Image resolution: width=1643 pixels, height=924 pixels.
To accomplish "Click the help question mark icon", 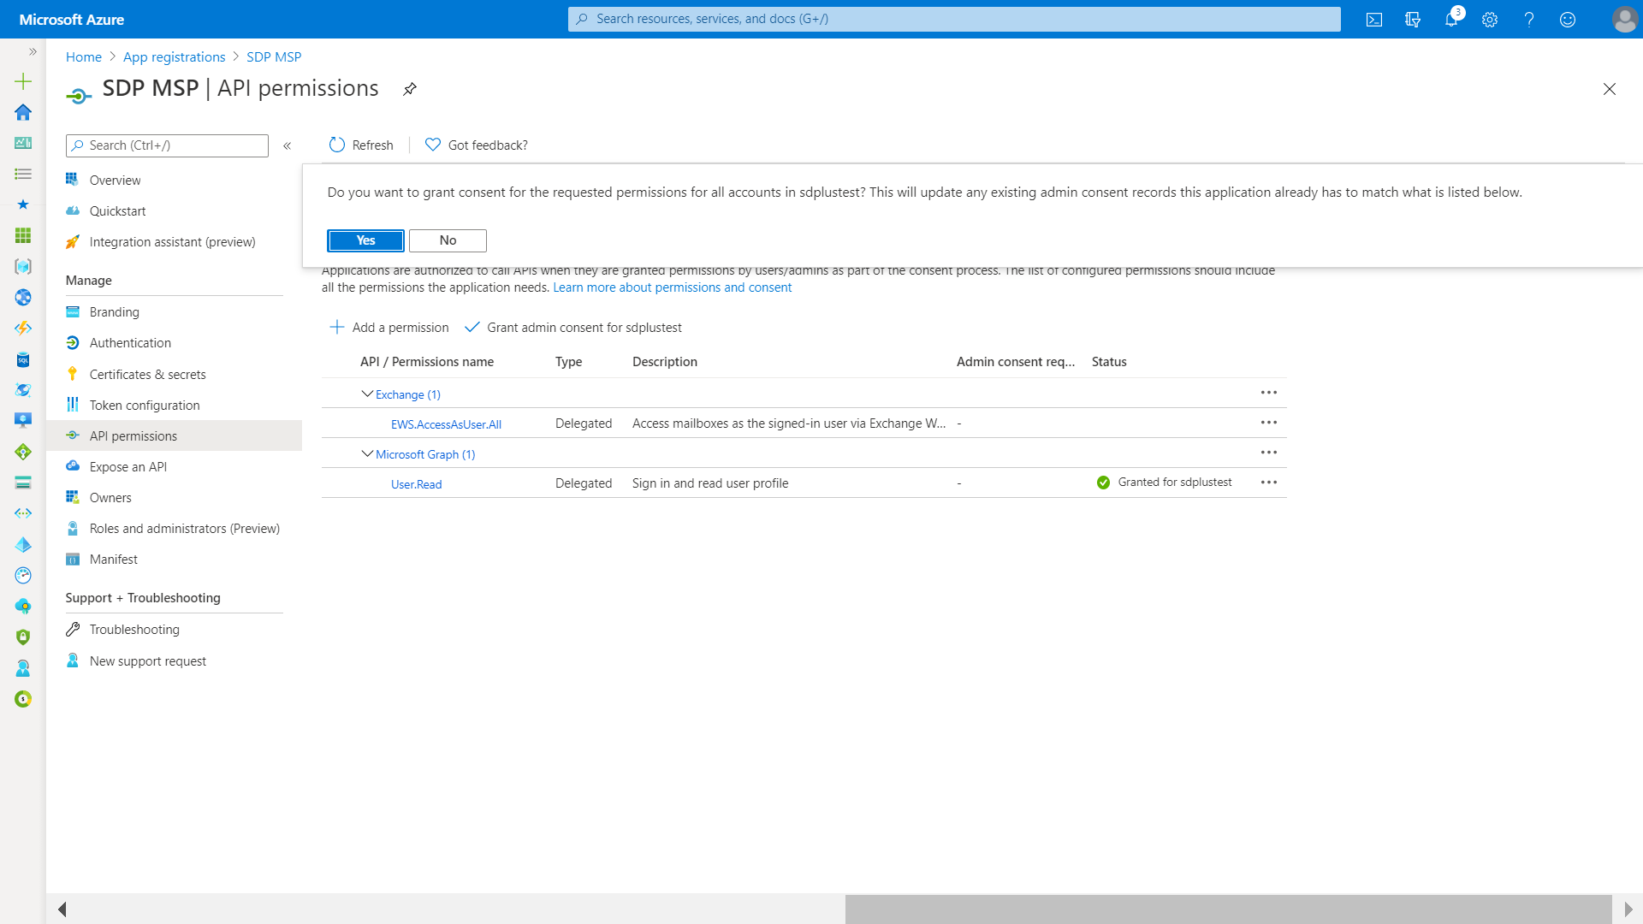I will click(x=1528, y=20).
